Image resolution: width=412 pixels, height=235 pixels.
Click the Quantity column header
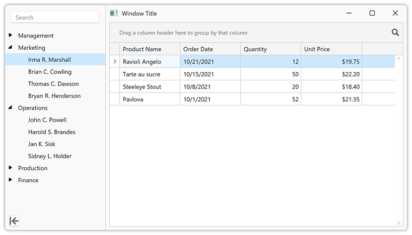[x=270, y=49]
